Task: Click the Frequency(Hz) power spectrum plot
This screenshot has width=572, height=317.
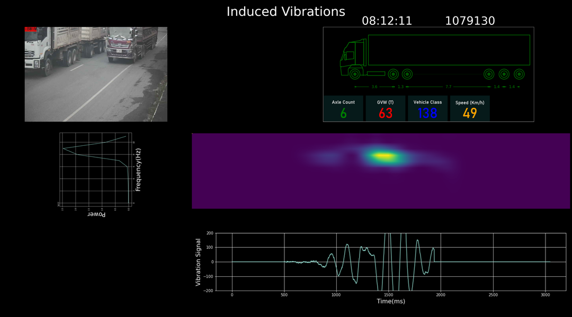Action: [95, 169]
